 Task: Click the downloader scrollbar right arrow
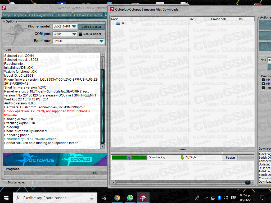(252, 182)
